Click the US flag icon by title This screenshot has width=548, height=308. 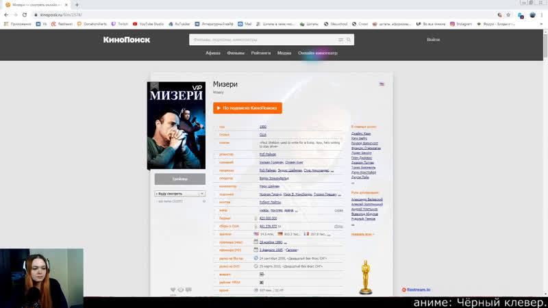(x=382, y=84)
